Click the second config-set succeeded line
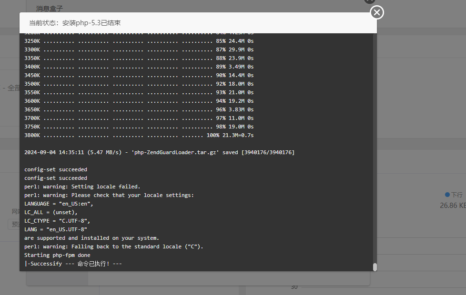Viewport: 466px width, 295px height. (x=56, y=178)
